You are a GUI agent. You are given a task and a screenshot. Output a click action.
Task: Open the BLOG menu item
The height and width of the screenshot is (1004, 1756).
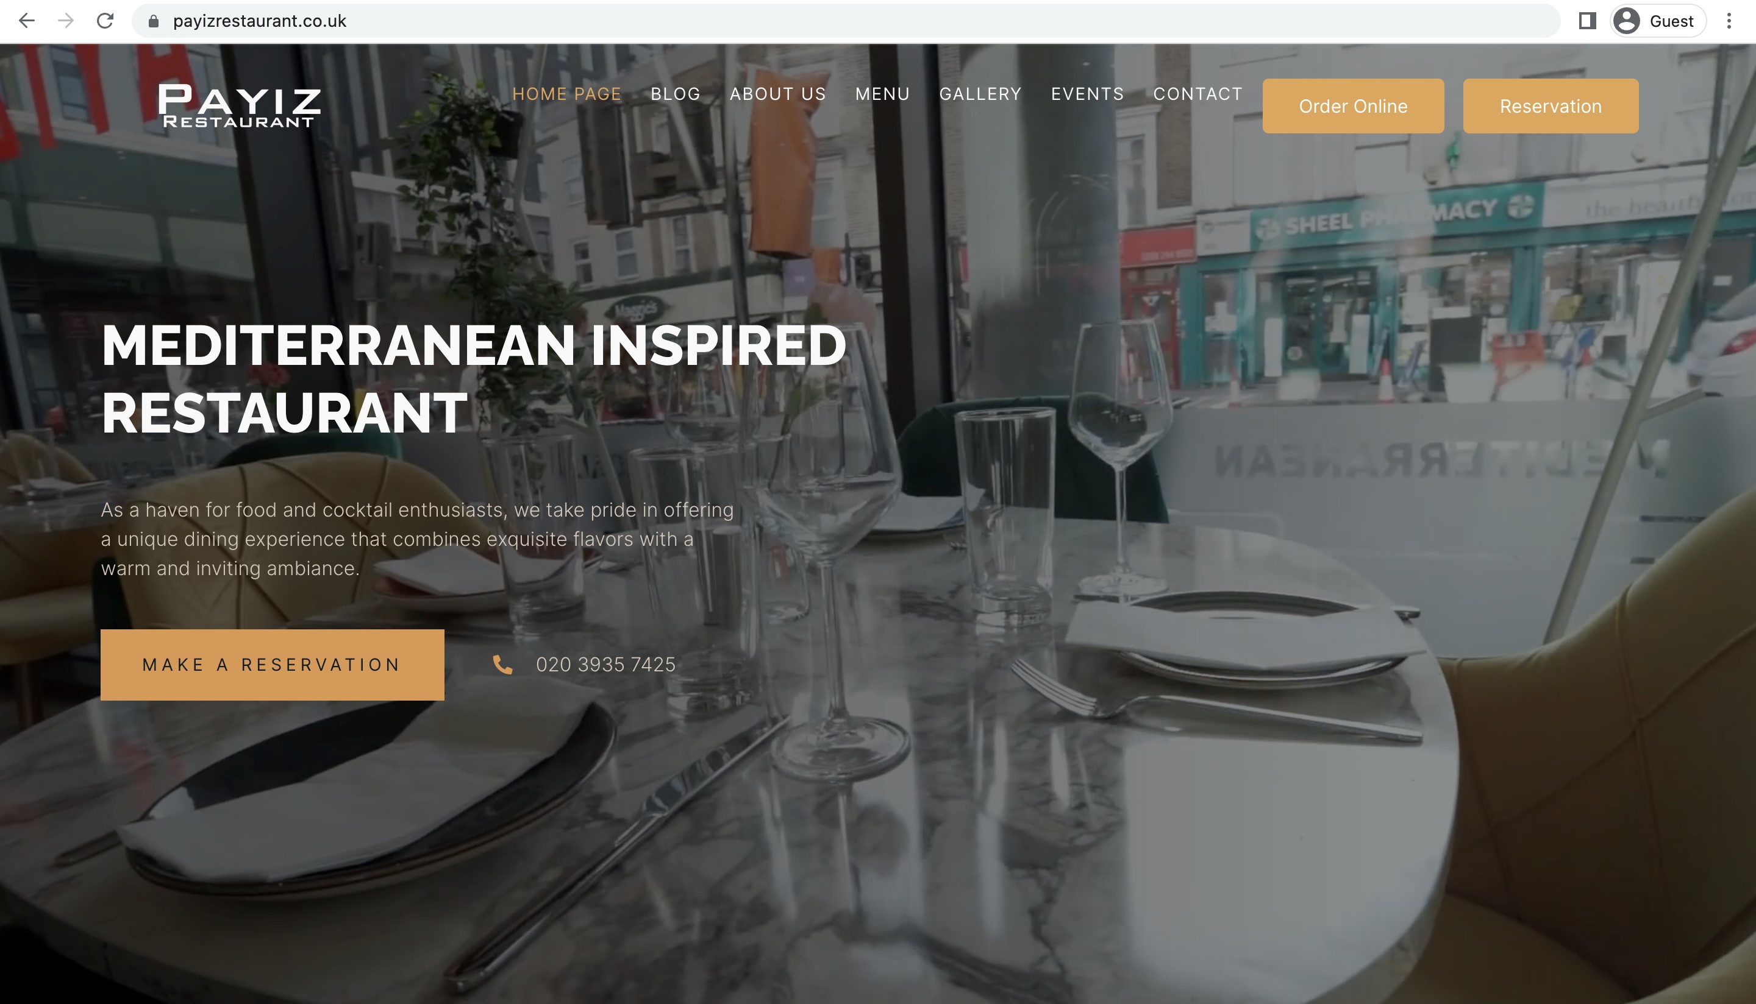pyautogui.click(x=676, y=94)
